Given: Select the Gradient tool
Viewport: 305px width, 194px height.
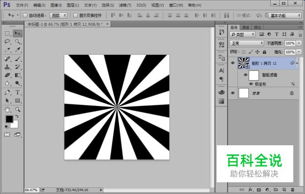Looking at the screenshot, I should (x=17, y=75).
